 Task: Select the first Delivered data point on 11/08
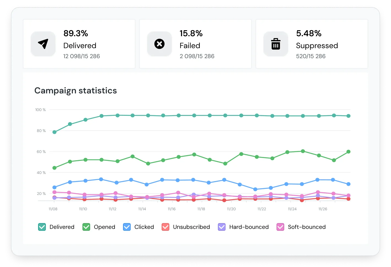(x=54, y=132)
